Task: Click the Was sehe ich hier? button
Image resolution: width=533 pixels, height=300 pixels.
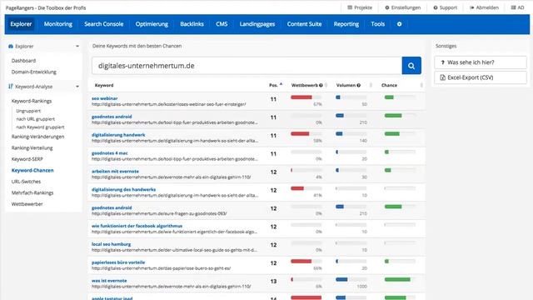Action: pyautogui.click(x=481, y=62)
